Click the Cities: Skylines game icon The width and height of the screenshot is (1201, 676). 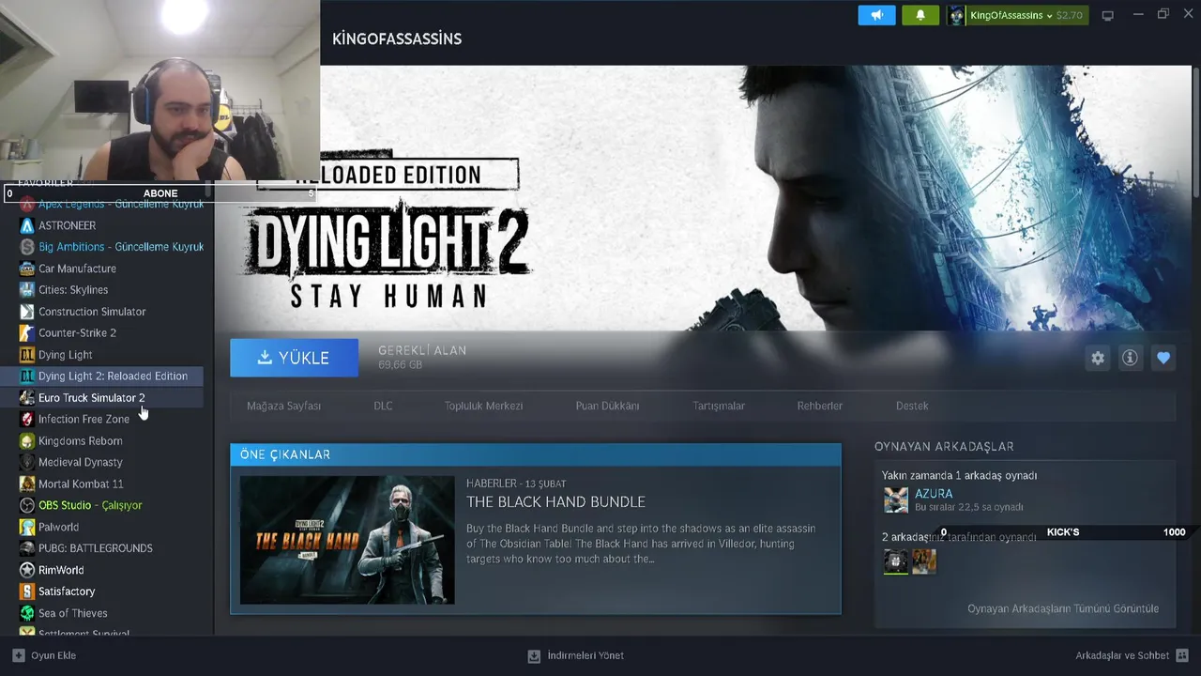(27, 290)
